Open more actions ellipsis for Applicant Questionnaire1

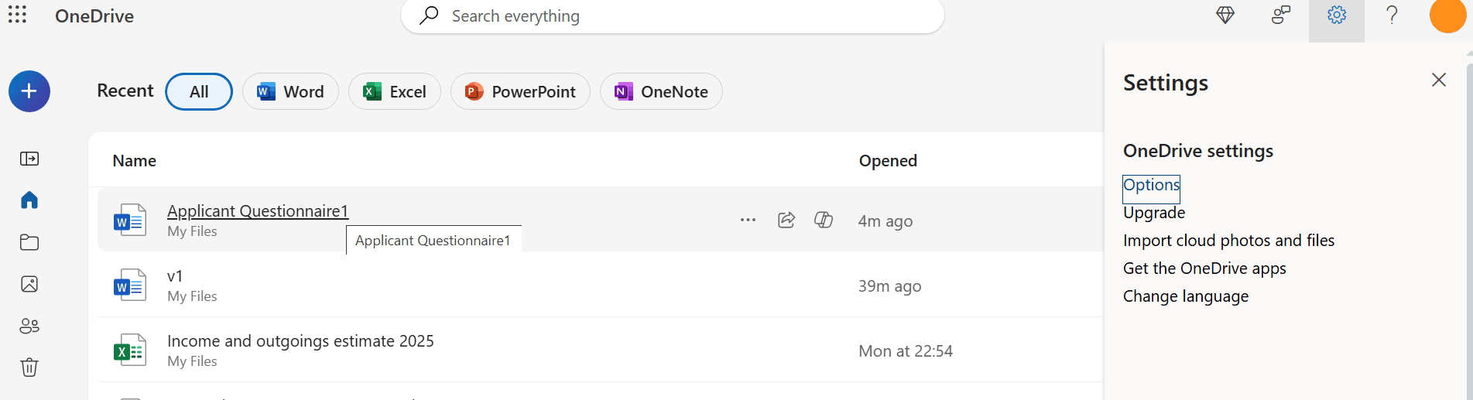[x=748, y=220]
